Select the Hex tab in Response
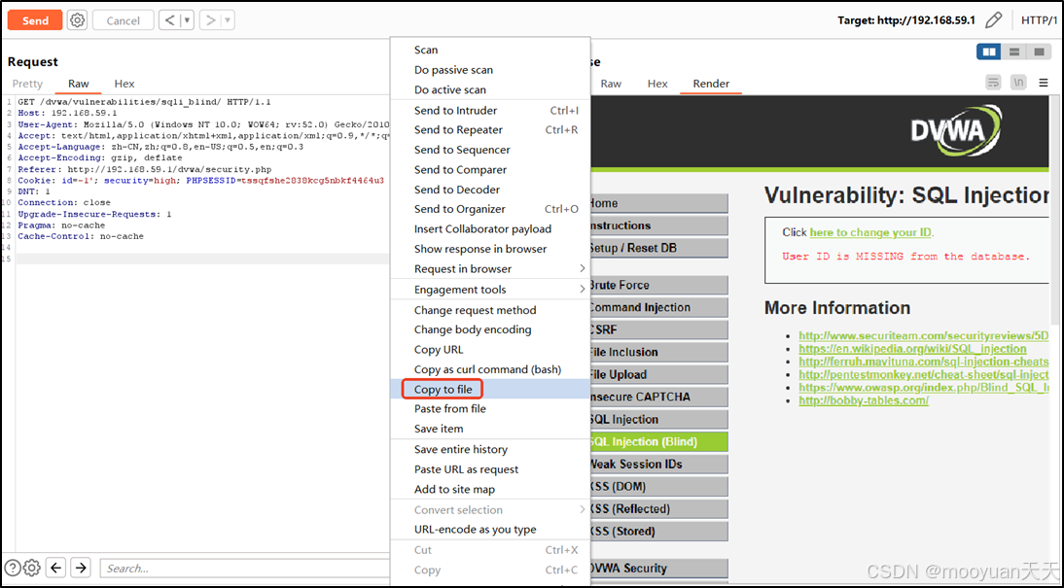Viewport: 1064px width, 588px height. 657,84
